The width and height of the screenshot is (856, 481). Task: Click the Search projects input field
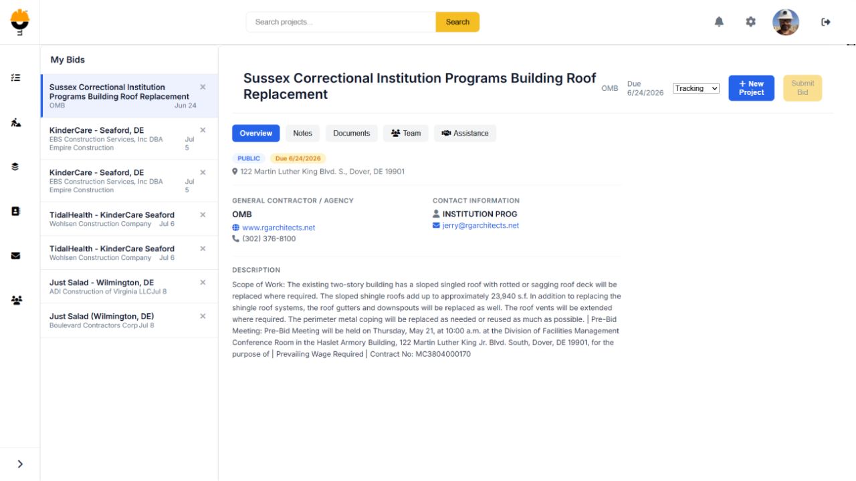tap(341, 22)
